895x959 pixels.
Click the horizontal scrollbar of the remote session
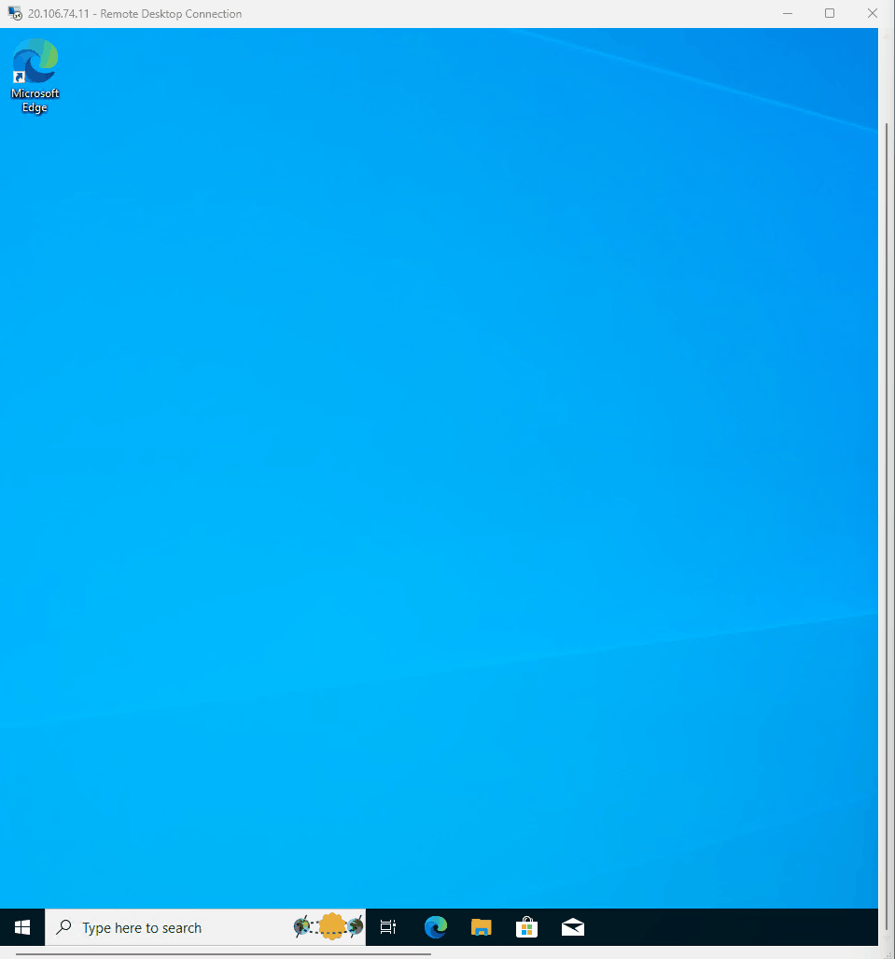click(x=223, y=953)
